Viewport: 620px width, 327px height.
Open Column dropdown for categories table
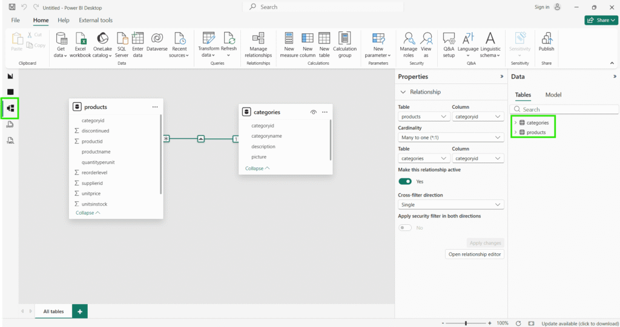point(478,158)
